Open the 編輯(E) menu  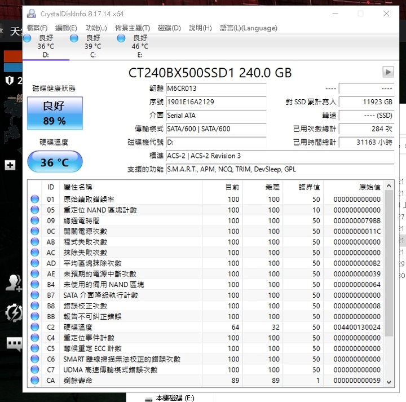[66, 28]
